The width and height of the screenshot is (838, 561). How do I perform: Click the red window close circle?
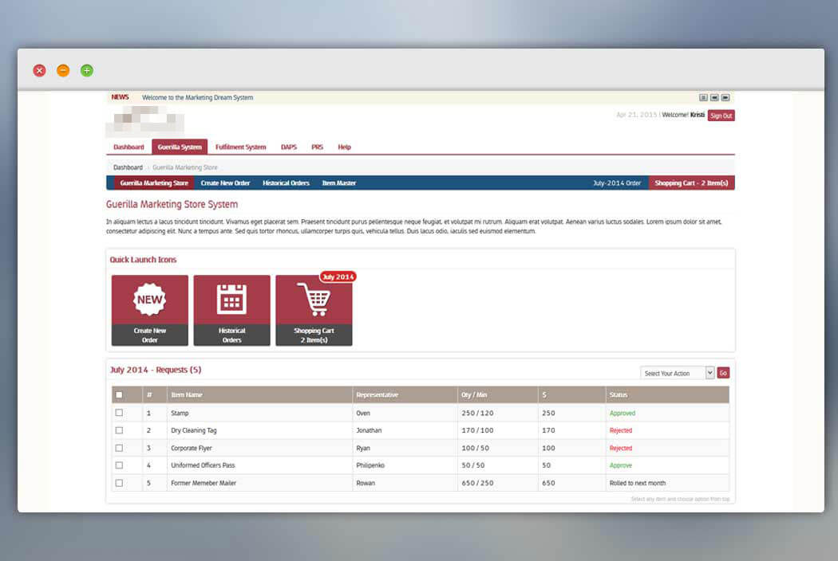40,70
